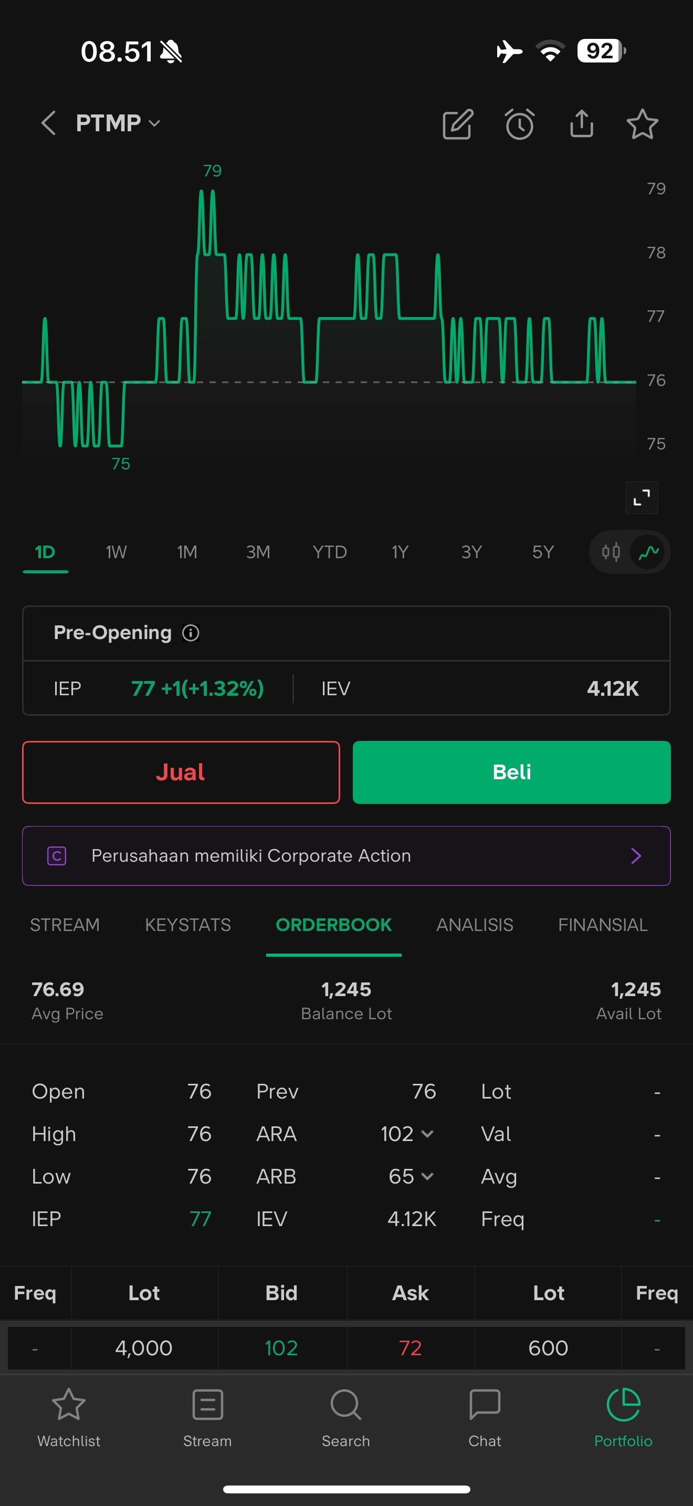Switch to the KEYSTATS tab

[x=187, y=925]
